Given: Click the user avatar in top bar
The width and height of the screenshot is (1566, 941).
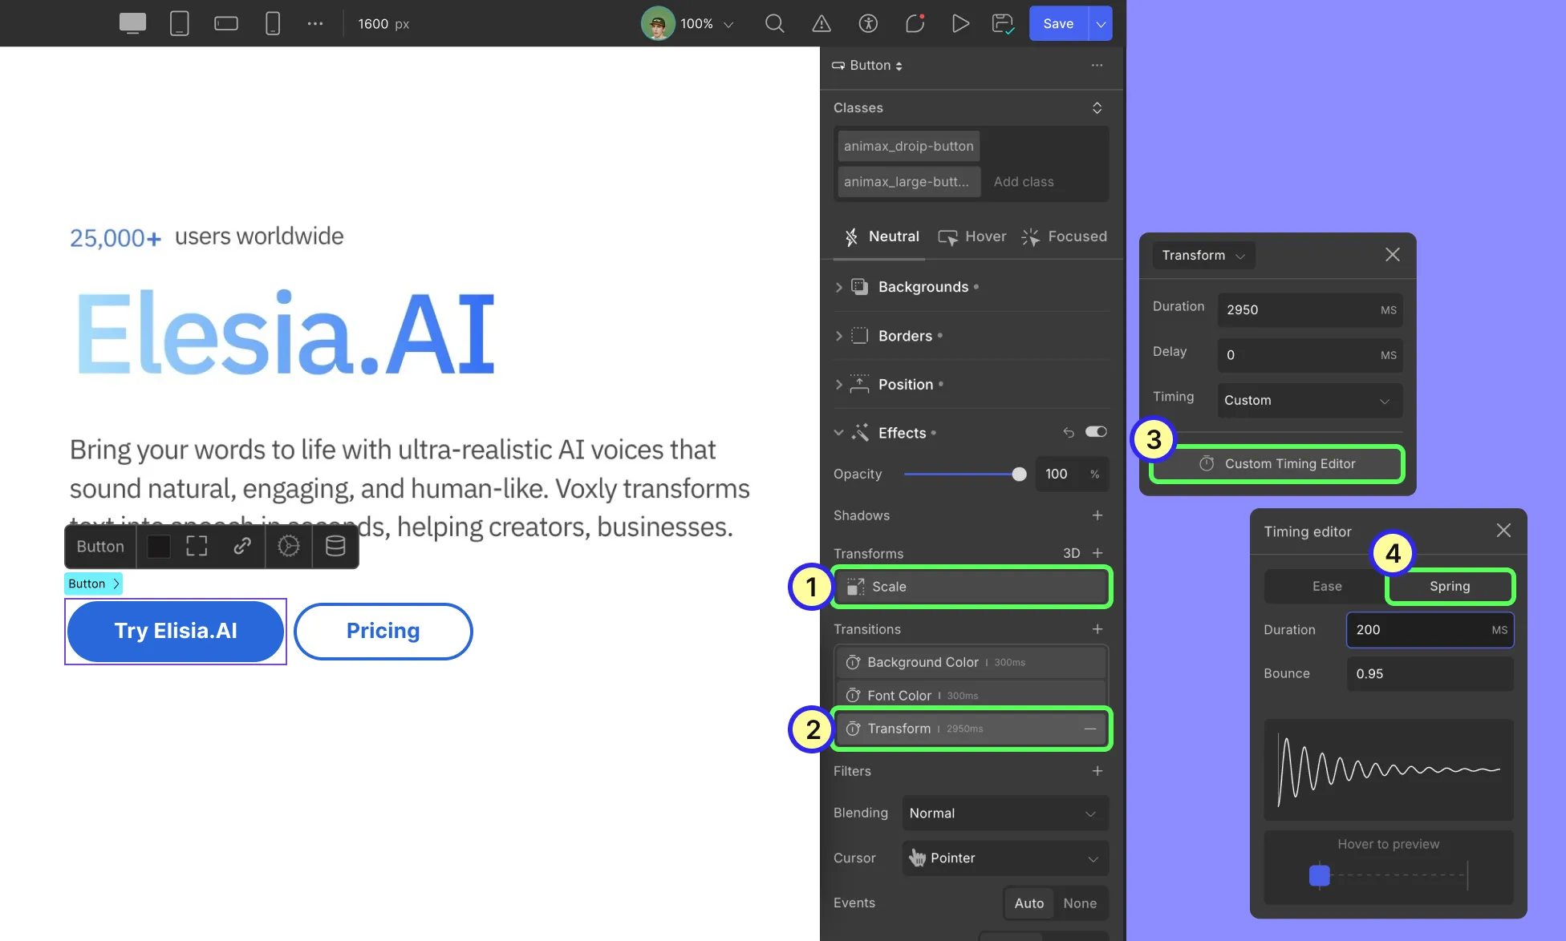Looking at the screenshot, I should click(x=657, y=23).
